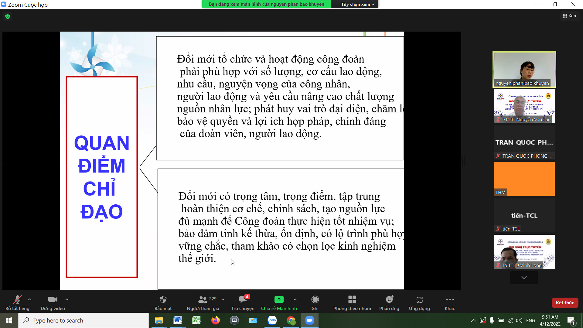Show more participant videos down chevron
Image resolution: width=583 pixels, height=328 pixels.
point(524,278)
